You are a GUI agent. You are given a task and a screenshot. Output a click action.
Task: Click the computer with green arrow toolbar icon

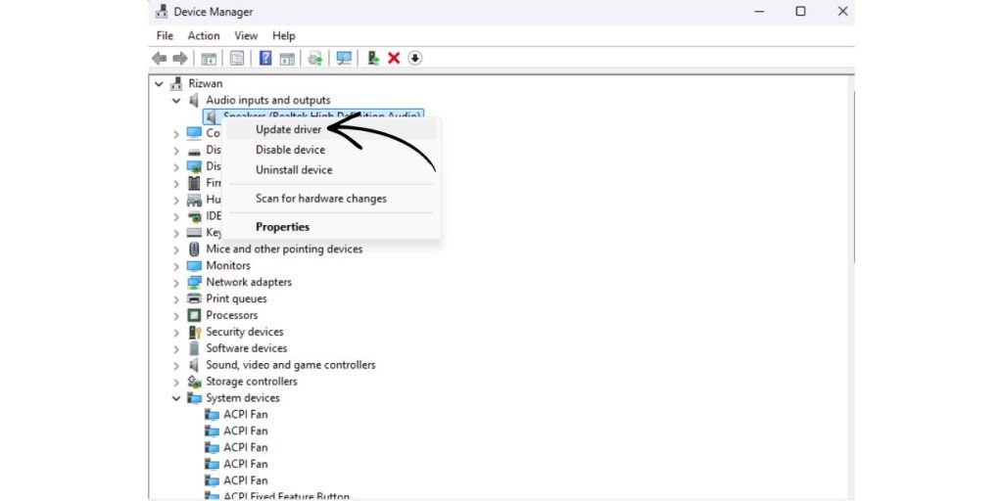(373, 58)
